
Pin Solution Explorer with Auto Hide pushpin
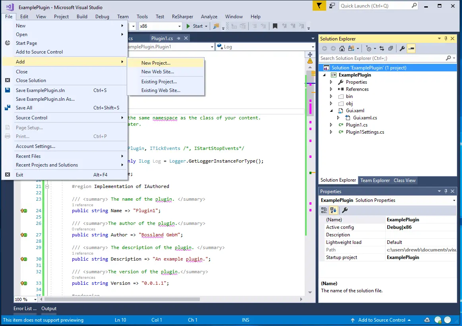tap(446, 38)
